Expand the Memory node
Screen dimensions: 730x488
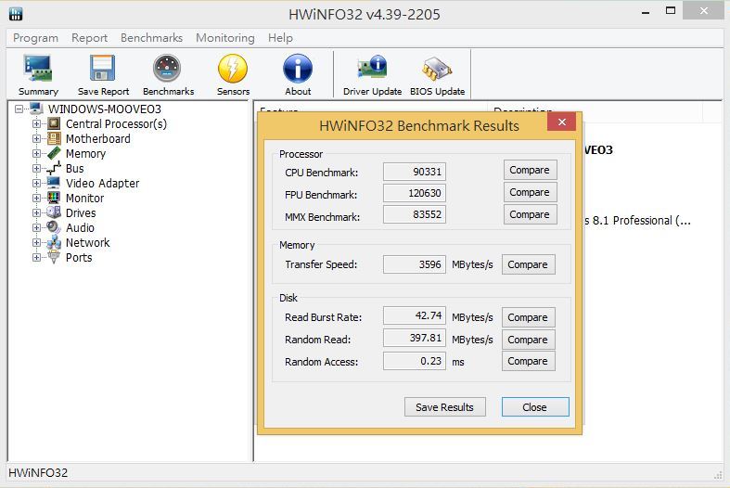pos(36,154)
